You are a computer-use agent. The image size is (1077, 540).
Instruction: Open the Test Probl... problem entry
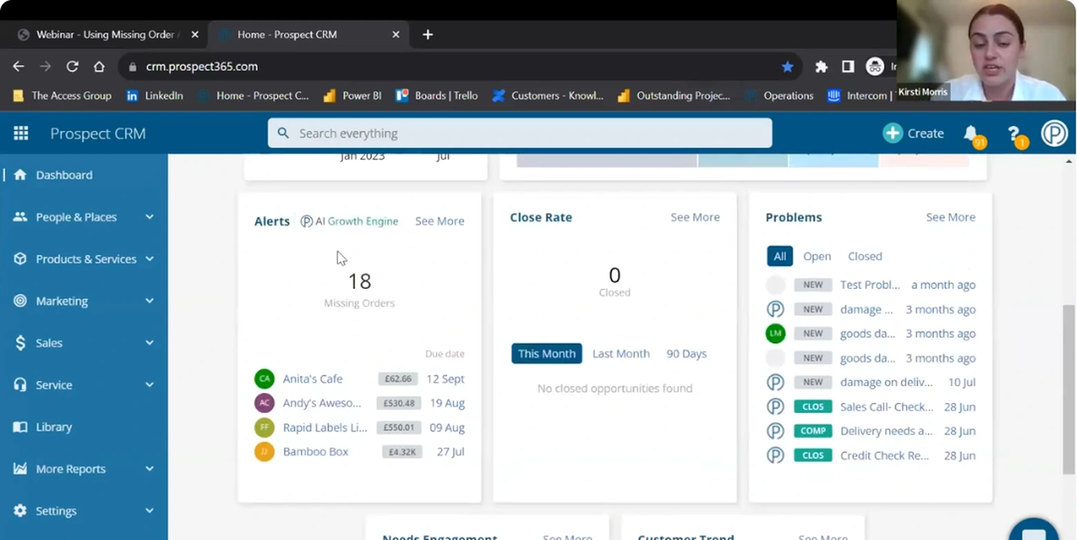coord(870,285)
